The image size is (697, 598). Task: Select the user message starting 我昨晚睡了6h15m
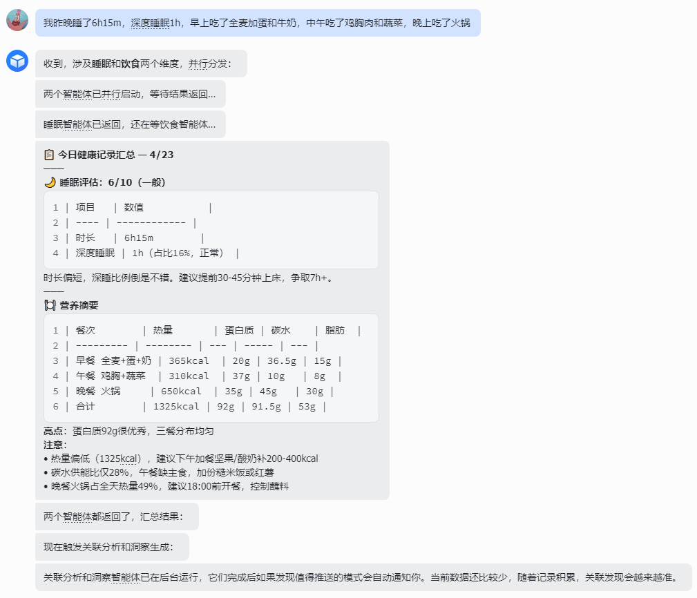tap(258, 23)
